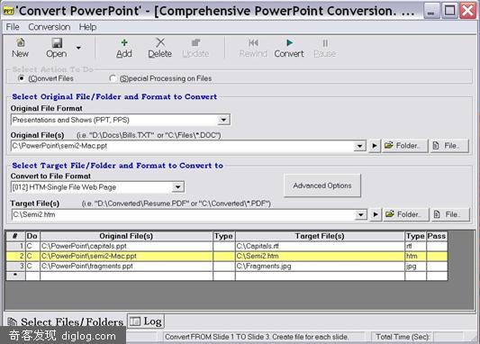Click the Original File(s) path field
This screenshot has width=480, height=344.
(182, 146)
